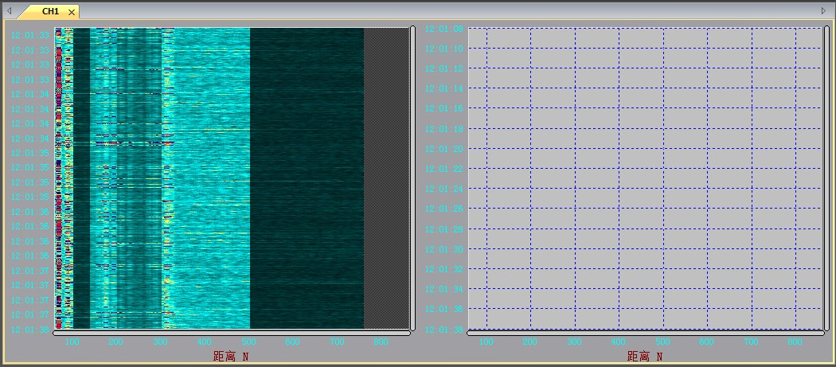Click the 12:01:16 time label
Image resolution: width=836 pixels, height=367 pixels.
(x=444, y=109)
